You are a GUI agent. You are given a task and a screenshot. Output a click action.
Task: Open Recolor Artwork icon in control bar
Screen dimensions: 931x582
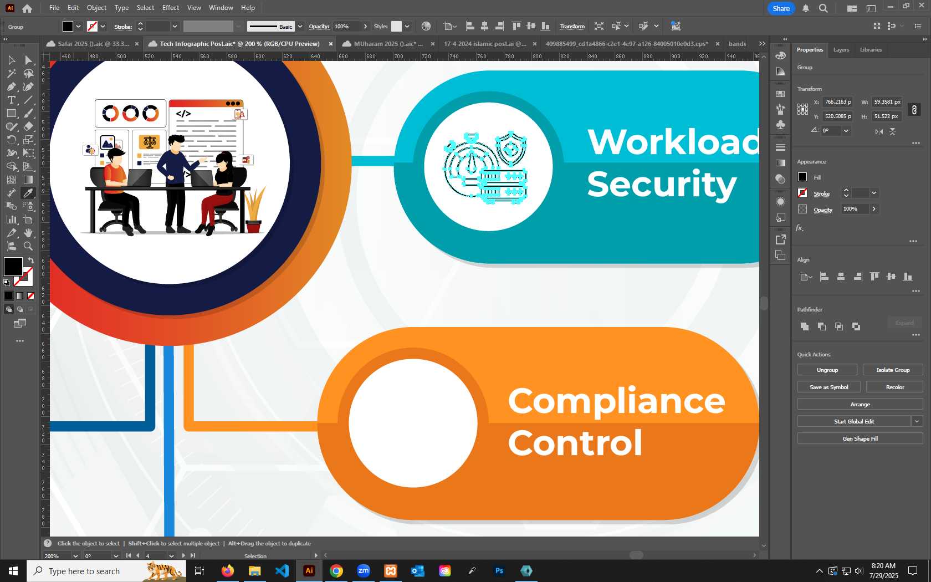426,26
